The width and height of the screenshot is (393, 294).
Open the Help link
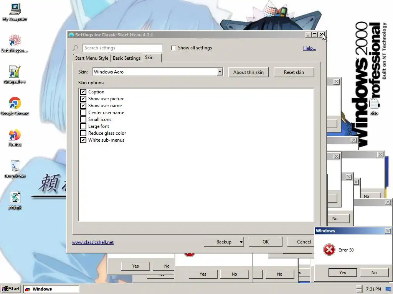(x=310, y=48)
